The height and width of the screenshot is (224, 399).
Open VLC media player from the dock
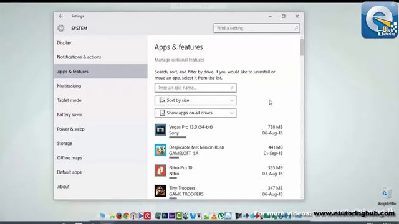pos(214,216)
